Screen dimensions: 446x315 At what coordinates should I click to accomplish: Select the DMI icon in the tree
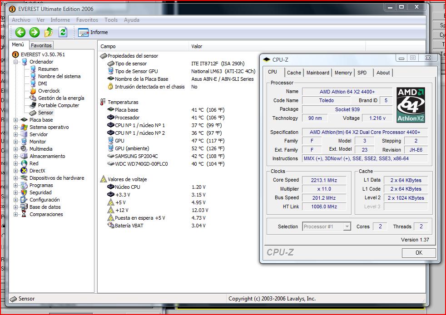tap(33, 84)
